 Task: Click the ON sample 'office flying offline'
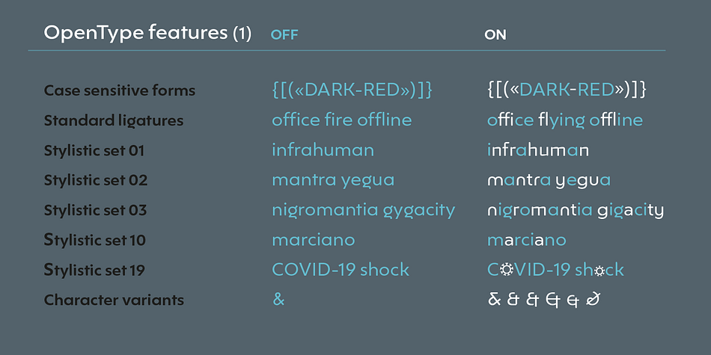coord(565,121)
